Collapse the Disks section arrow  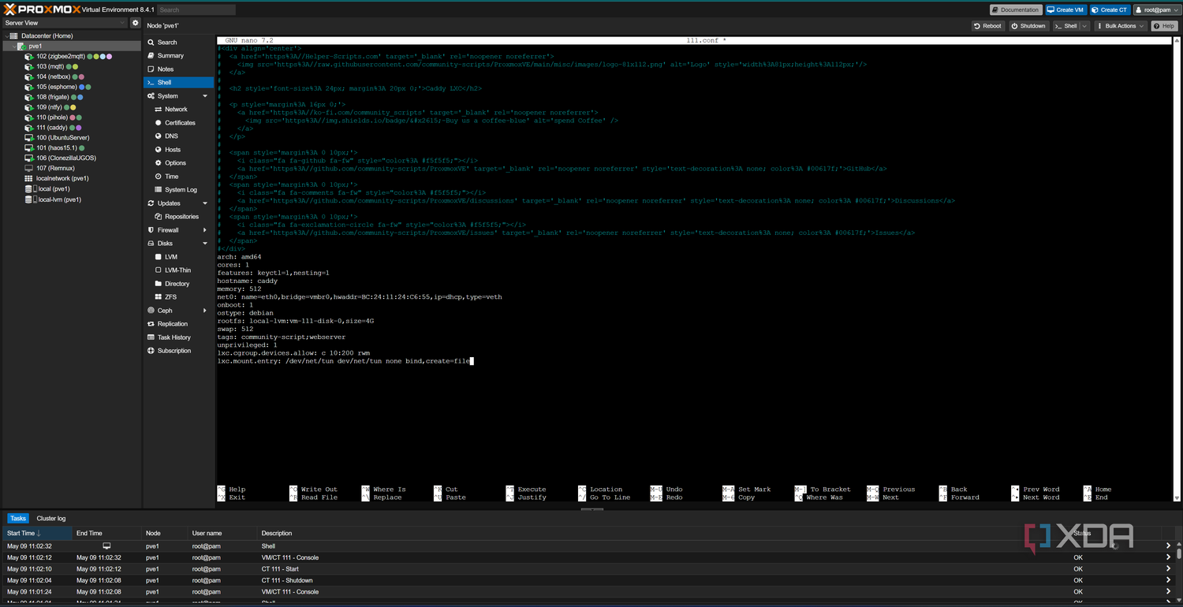pyautogui.click(x=206, y=244)
